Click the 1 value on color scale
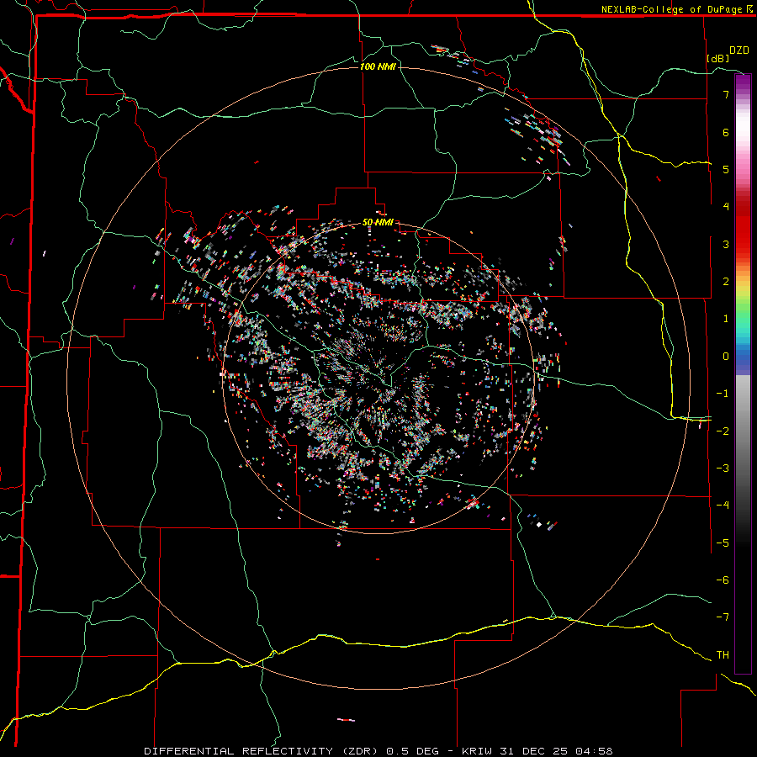Viewport: 757px width, 757px height. [x=726, y=319]
